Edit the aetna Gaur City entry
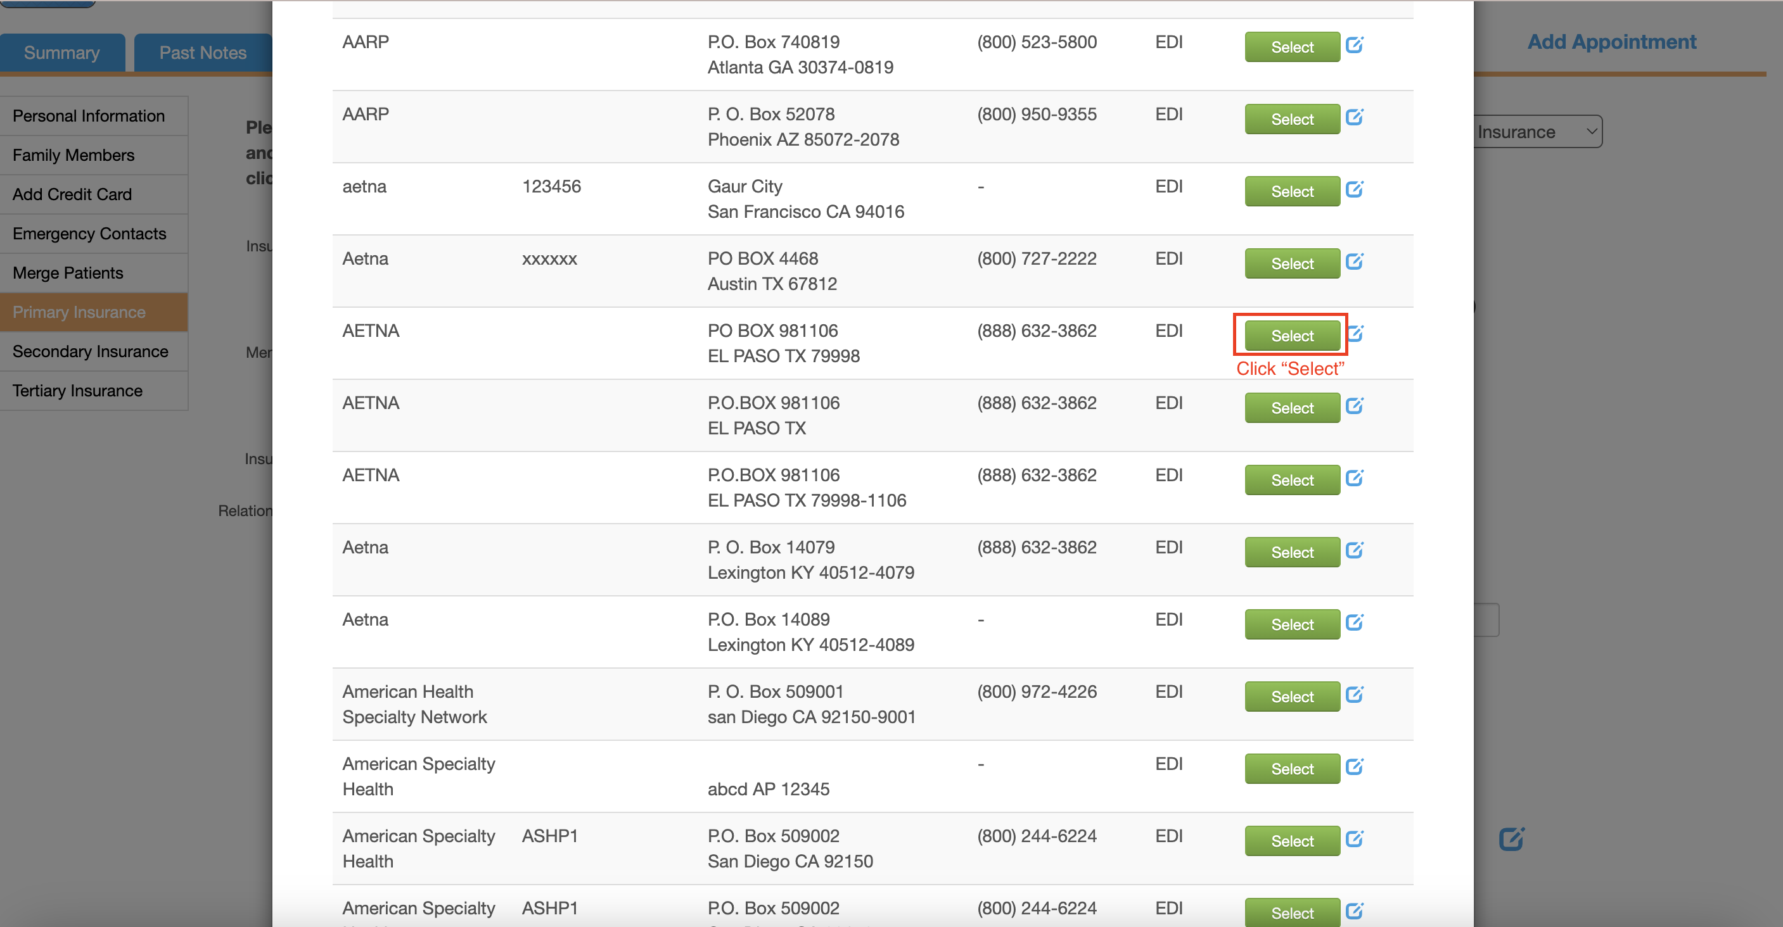Viewport: 1783px width, 927px height. pos(1354,189)
